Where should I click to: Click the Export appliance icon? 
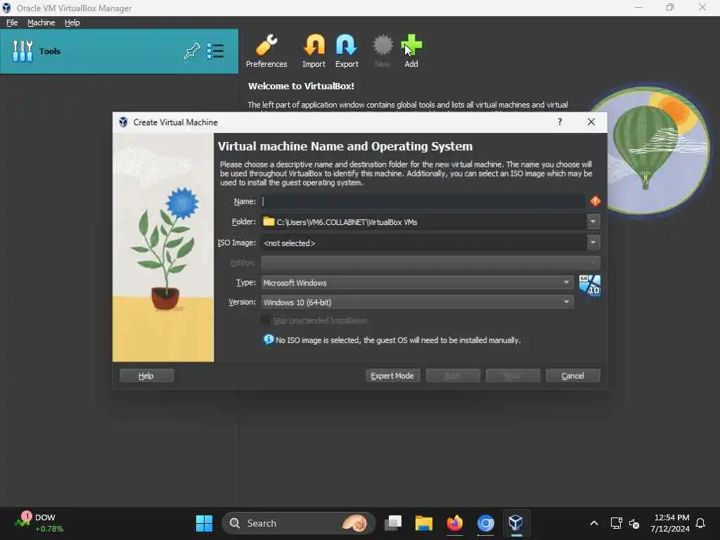(x=347, y=51)
